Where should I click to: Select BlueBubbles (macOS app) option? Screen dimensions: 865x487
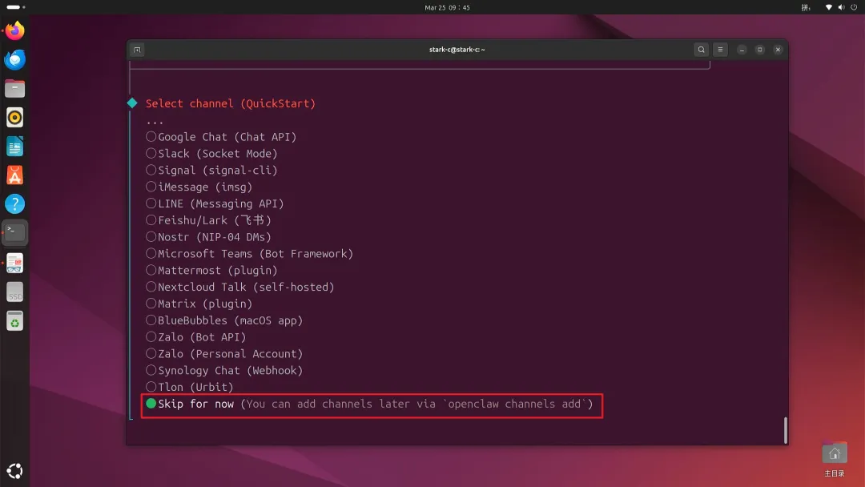click(x=224, y=320)
